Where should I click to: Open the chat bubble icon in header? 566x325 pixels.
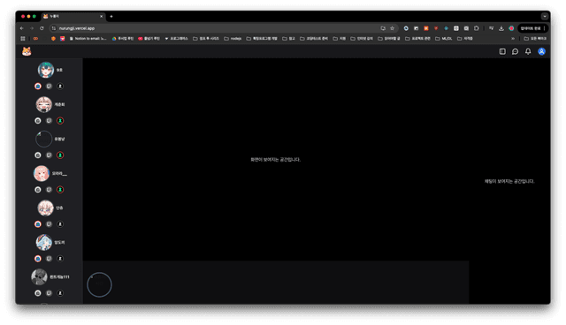pyautogui.click(x=515, y=51)
